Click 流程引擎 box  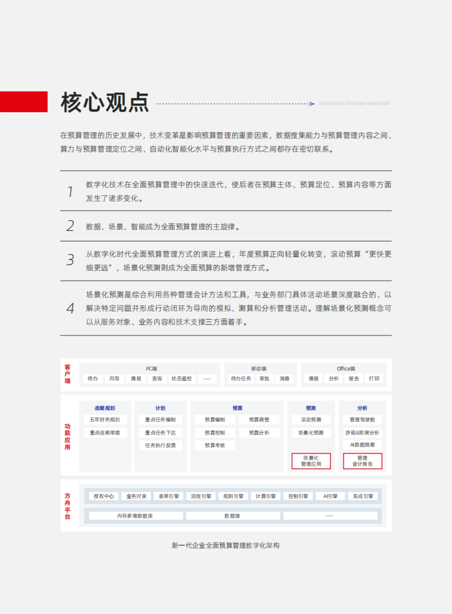click(201, 496)
